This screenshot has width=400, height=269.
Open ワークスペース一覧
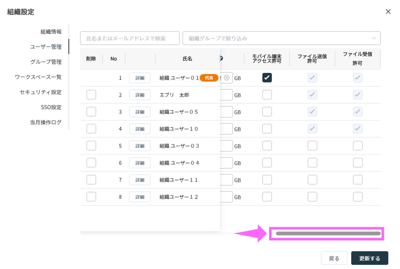(x=38, y=77)
